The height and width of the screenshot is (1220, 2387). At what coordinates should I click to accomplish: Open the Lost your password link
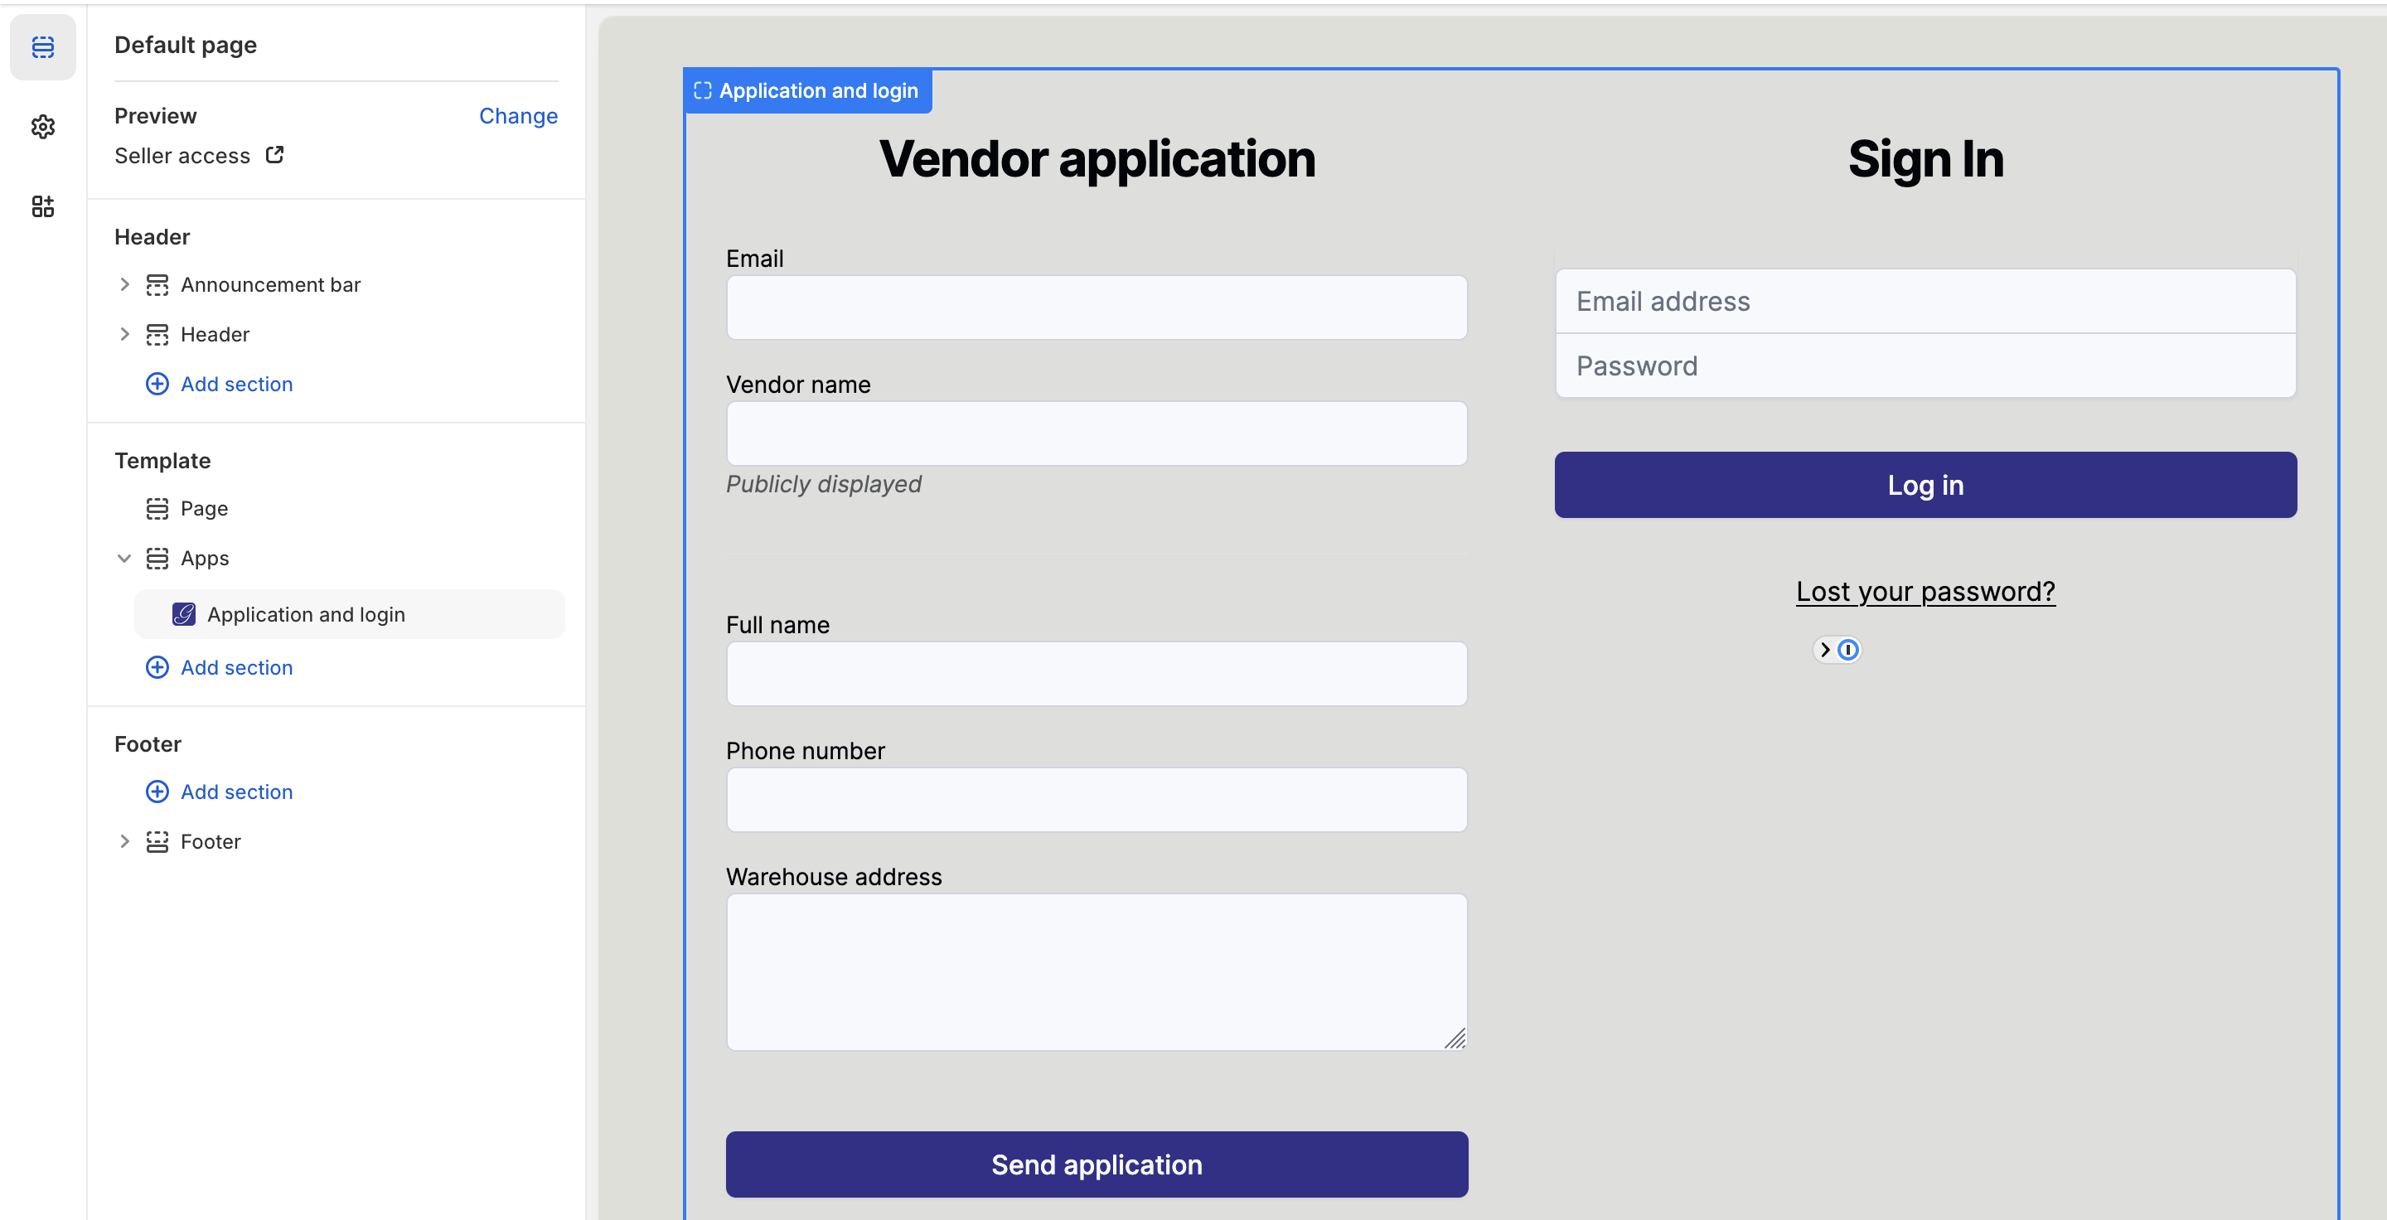tap(1925, 591)
